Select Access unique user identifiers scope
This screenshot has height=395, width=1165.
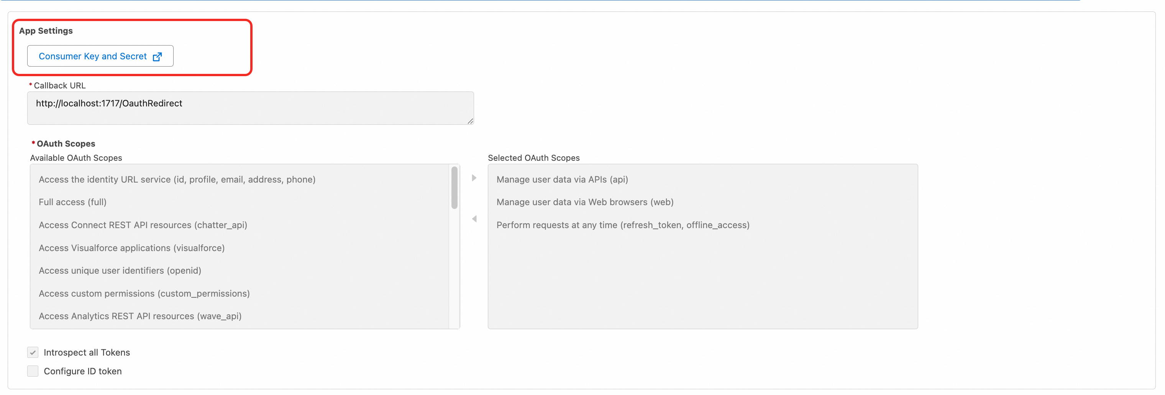(x=120, y=270)
